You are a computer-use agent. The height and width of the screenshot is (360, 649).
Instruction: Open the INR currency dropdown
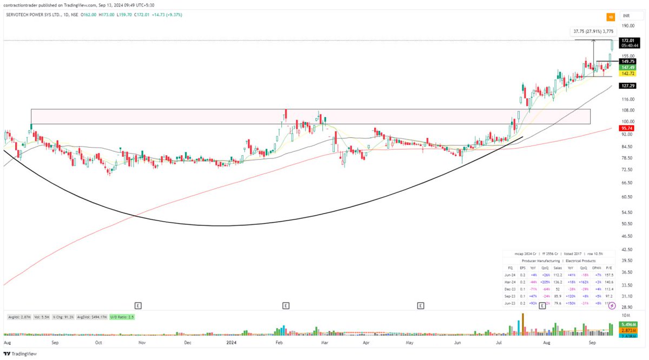coord(627,16)
